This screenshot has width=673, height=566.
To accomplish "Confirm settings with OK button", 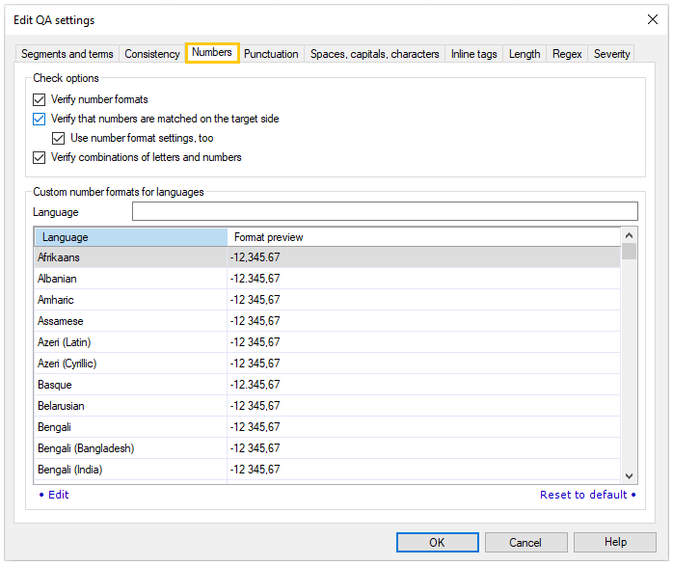I will [438, 543].
